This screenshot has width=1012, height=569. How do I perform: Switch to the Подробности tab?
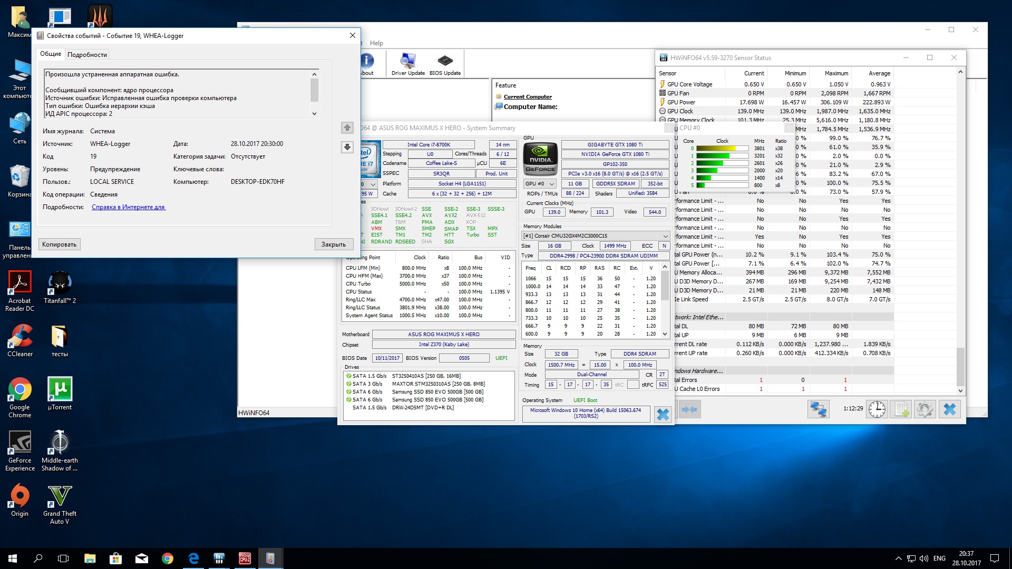[87, 55]
